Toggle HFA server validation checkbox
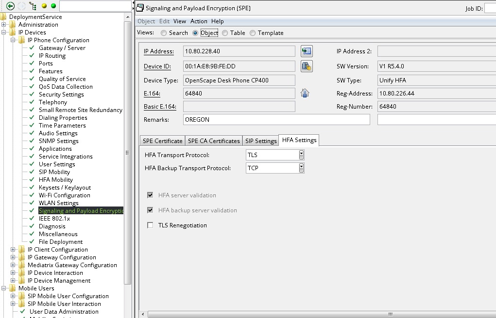 pos(150,195)
